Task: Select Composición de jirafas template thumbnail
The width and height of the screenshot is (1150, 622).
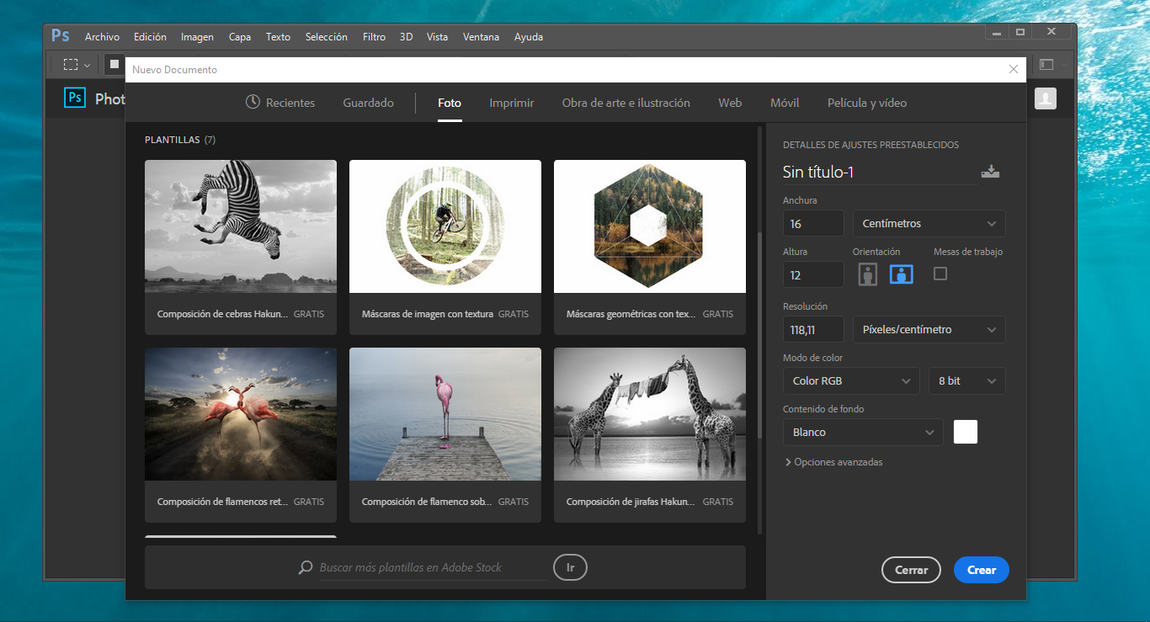Action: click(650, 414)
